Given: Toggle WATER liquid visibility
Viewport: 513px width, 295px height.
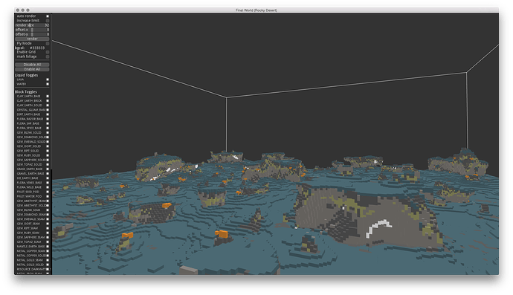Looking at the screenshot, I should (x=48, y=84).
